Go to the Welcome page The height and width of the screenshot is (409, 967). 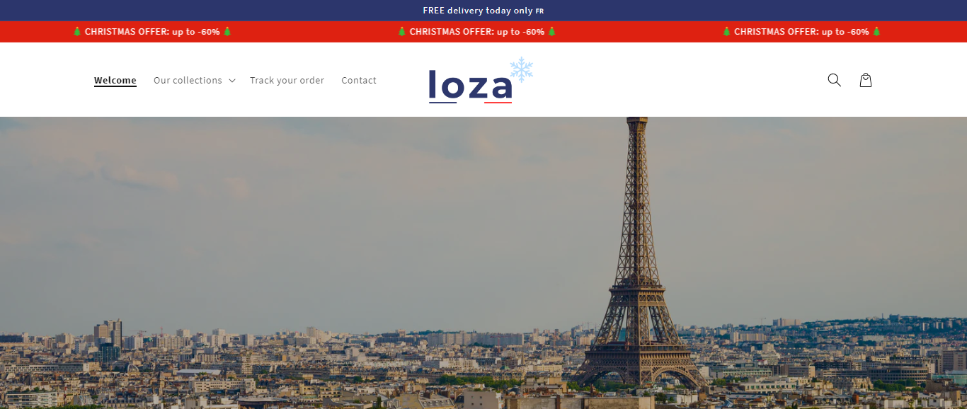click(115, 81)
